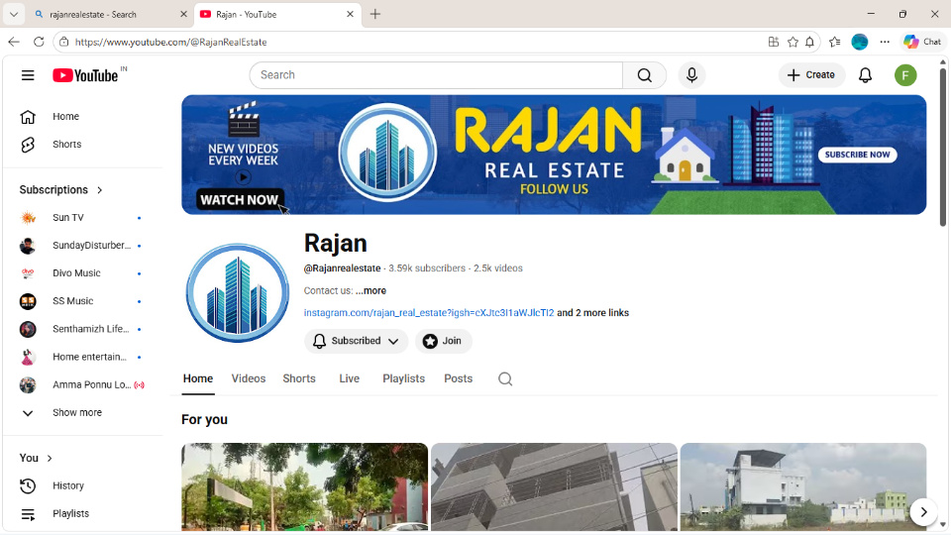The width and height of the screenshot is (951, 535).
Task: Open YouTube notifications bell
Action: point(865,75)
